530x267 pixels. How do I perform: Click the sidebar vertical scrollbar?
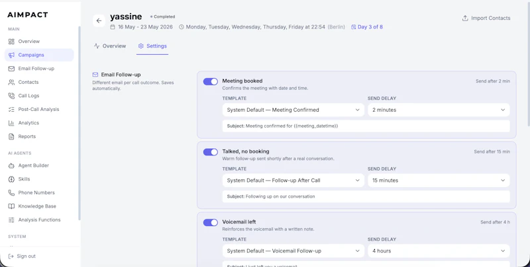[79, 123]
